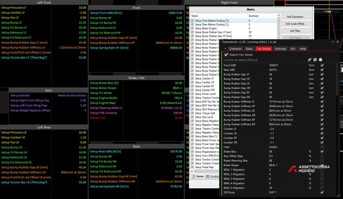Toggle Bump Rubber Gap HR export checkbox
The width and height of the screenshot is (343, 199).
point(322,88)
